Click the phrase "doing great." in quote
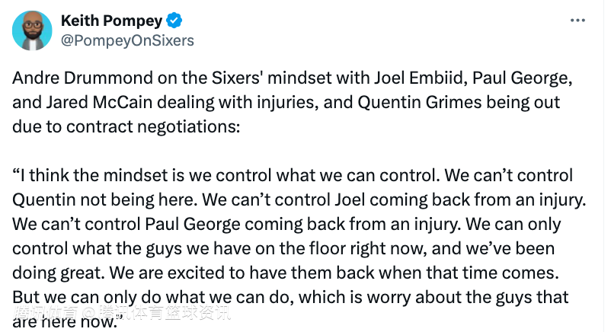 (x=59, y=273)
